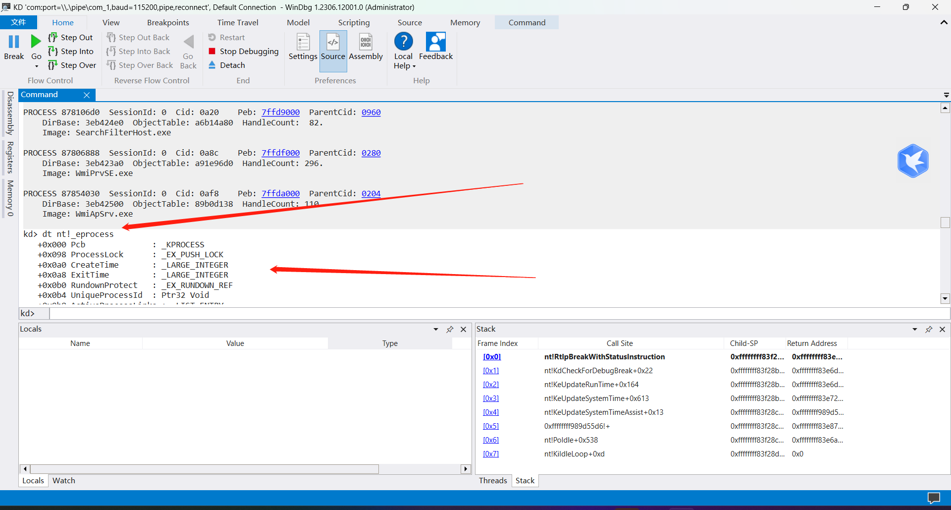Viewport: 951px width, 510px height.
Task: Pin the Locals panel
Action: (x=450, y=329)
